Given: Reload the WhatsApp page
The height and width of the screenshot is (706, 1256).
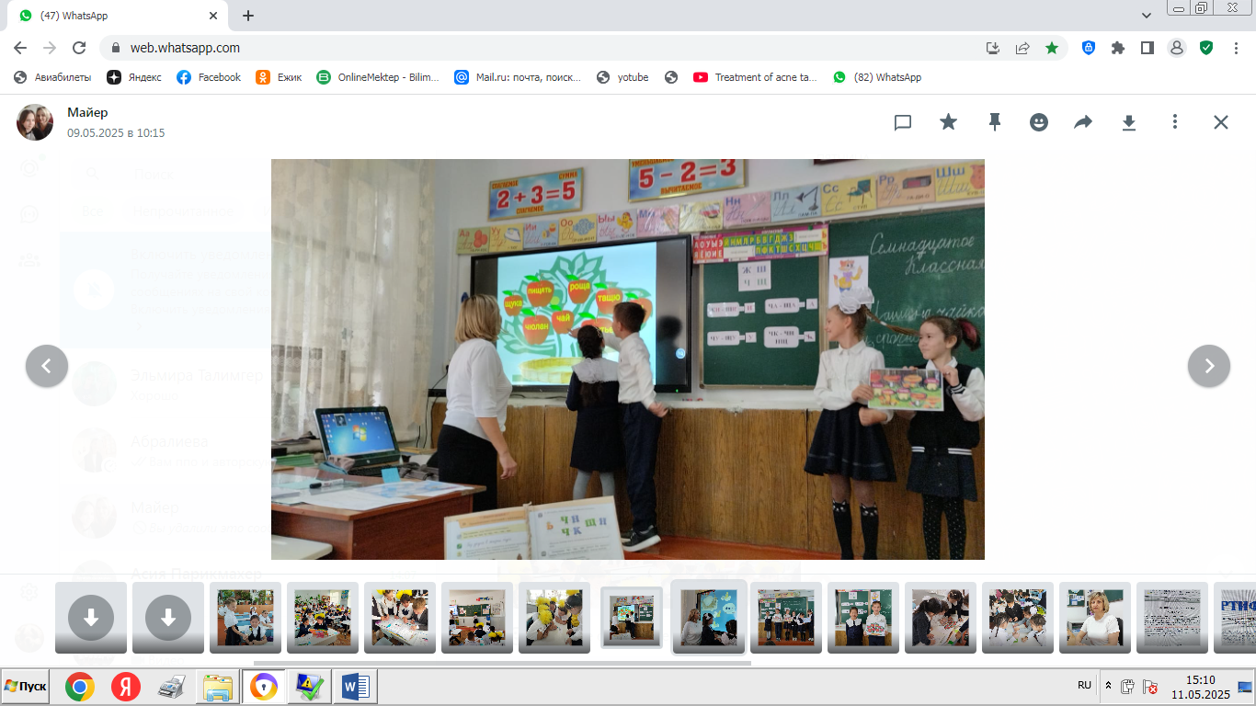Looking at the screenshot, I should tap(79, 48).
